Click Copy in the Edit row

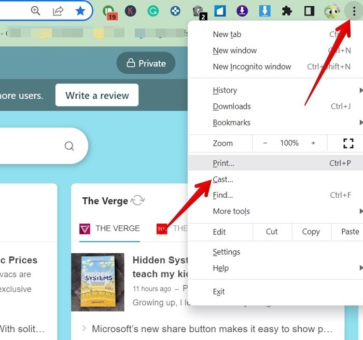click(311, 232)
